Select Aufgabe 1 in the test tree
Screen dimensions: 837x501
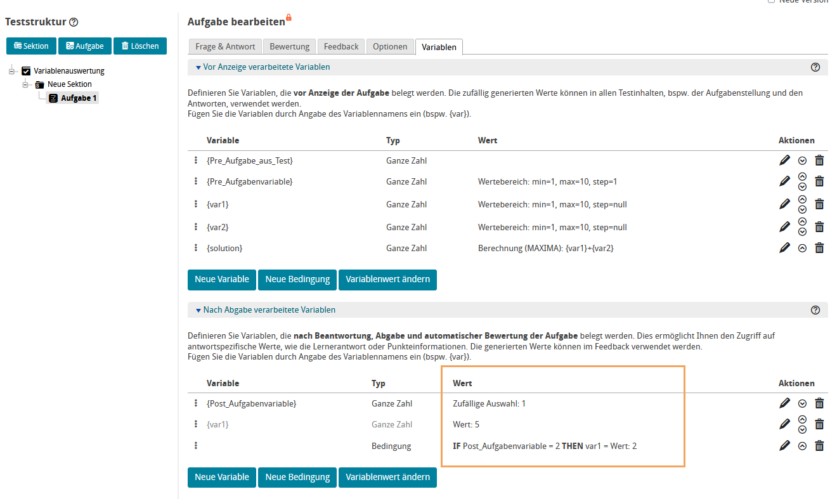(78, 98)
